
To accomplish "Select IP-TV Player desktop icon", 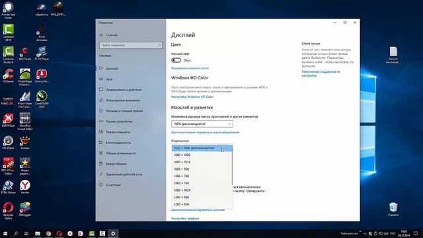I will click(x=42, y=53).
